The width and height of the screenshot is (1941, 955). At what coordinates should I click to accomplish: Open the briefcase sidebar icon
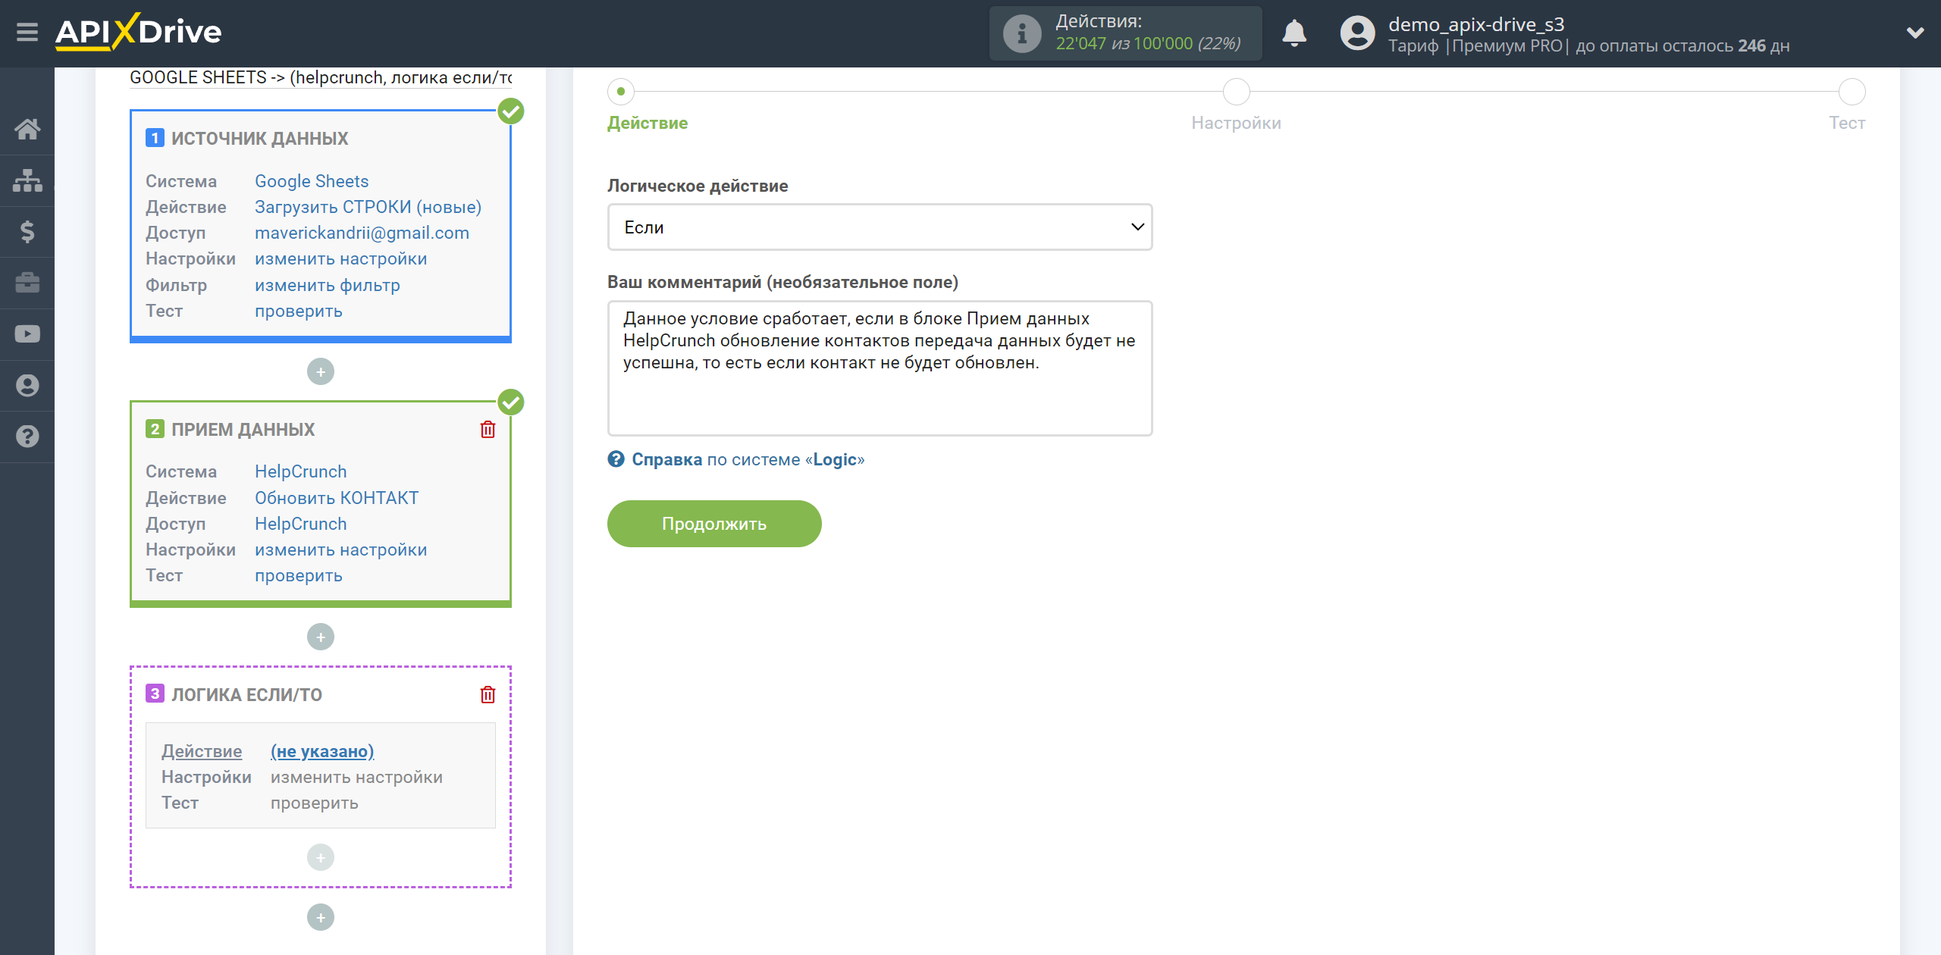click(x=27, y=283)
